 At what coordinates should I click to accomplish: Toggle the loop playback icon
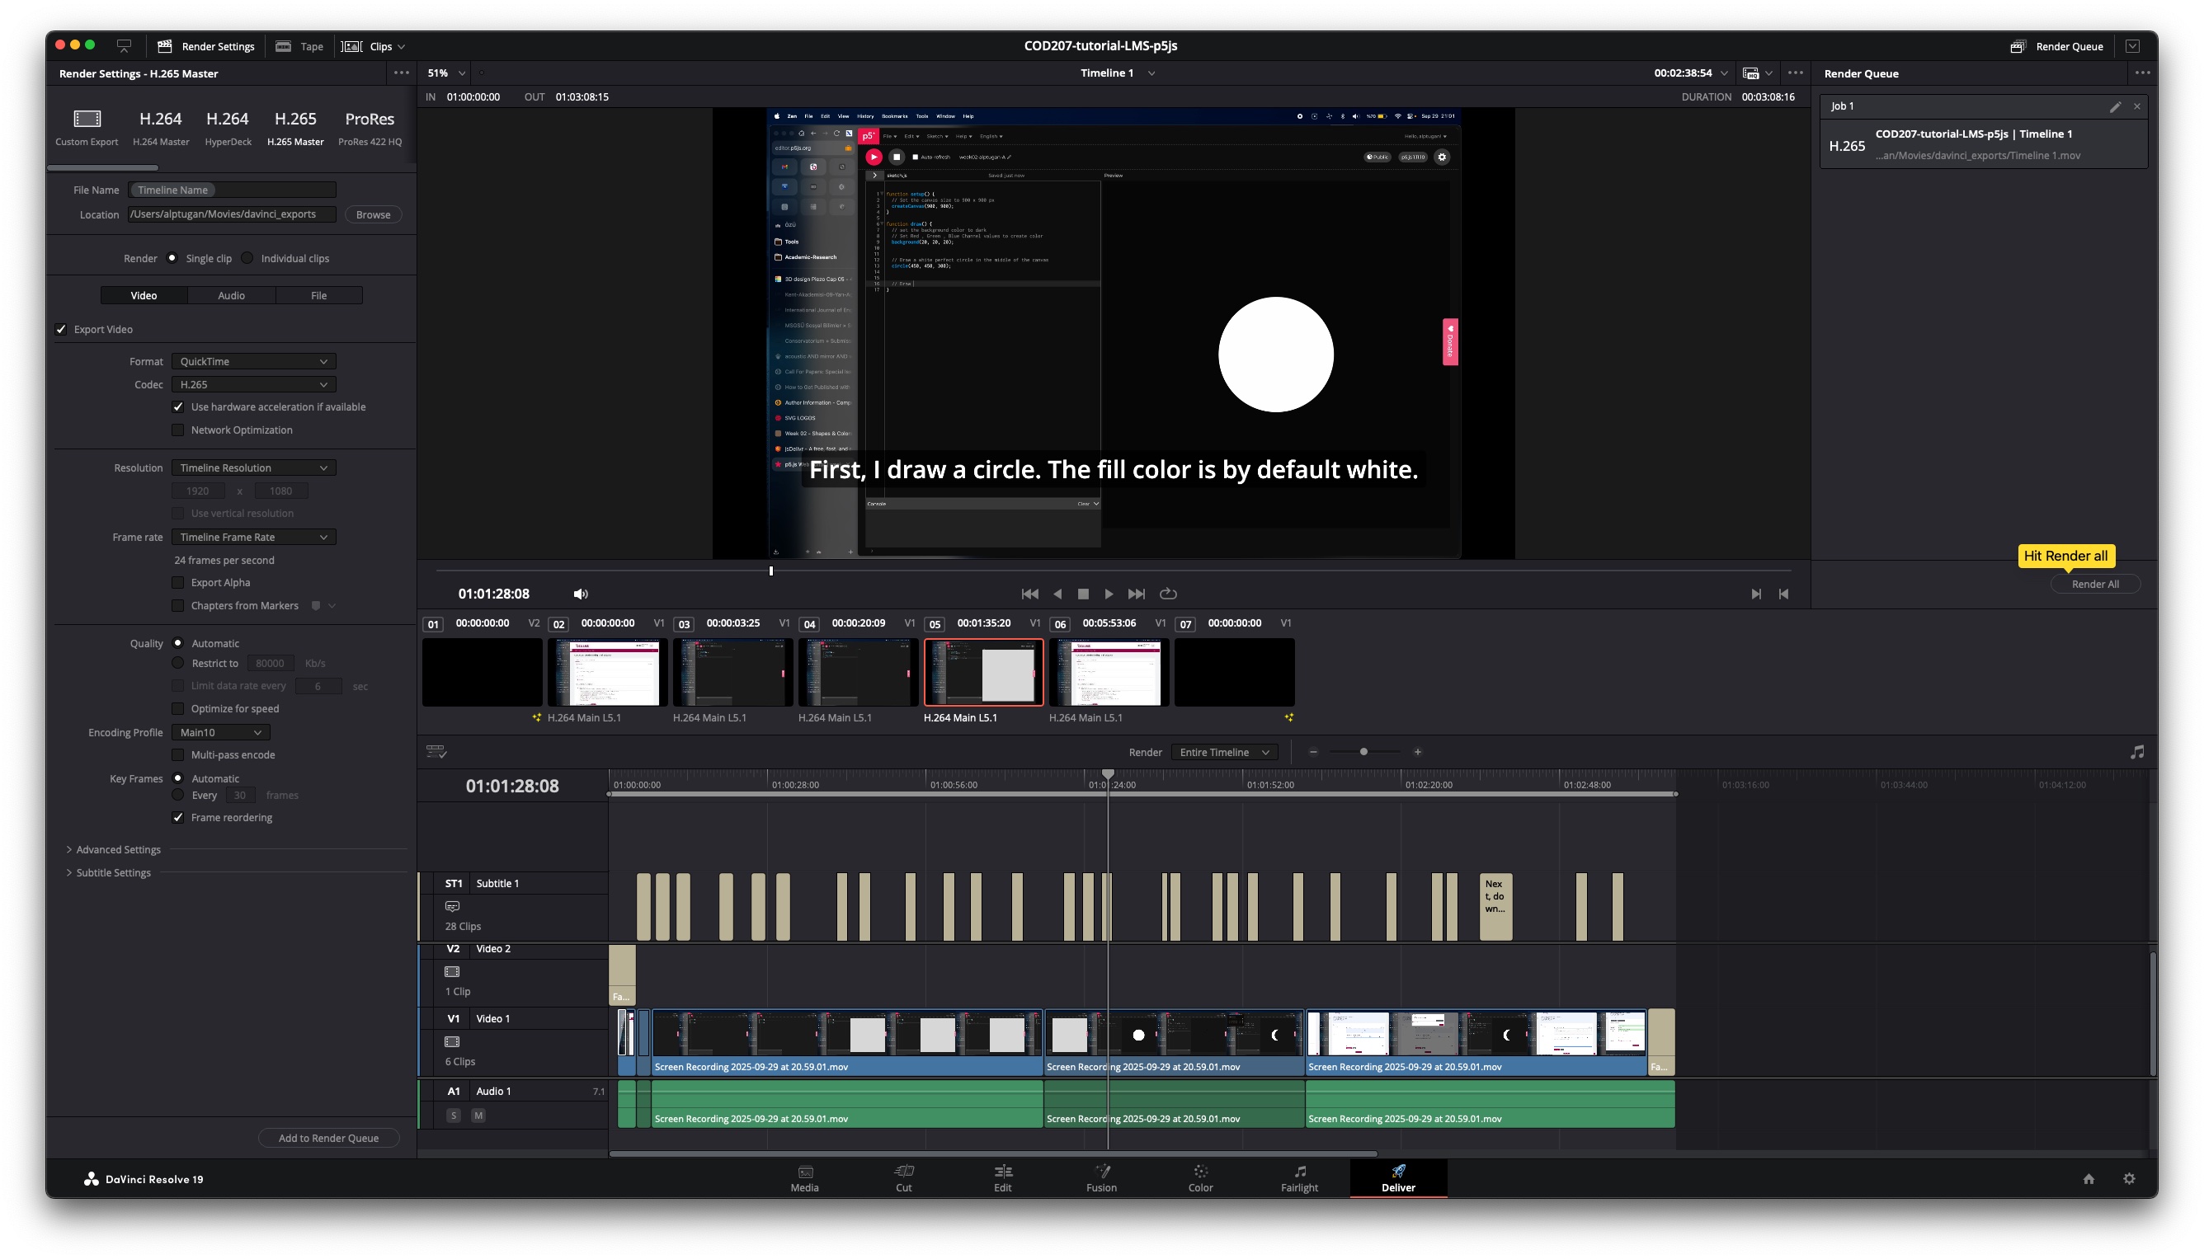(x=1168, y=594)
